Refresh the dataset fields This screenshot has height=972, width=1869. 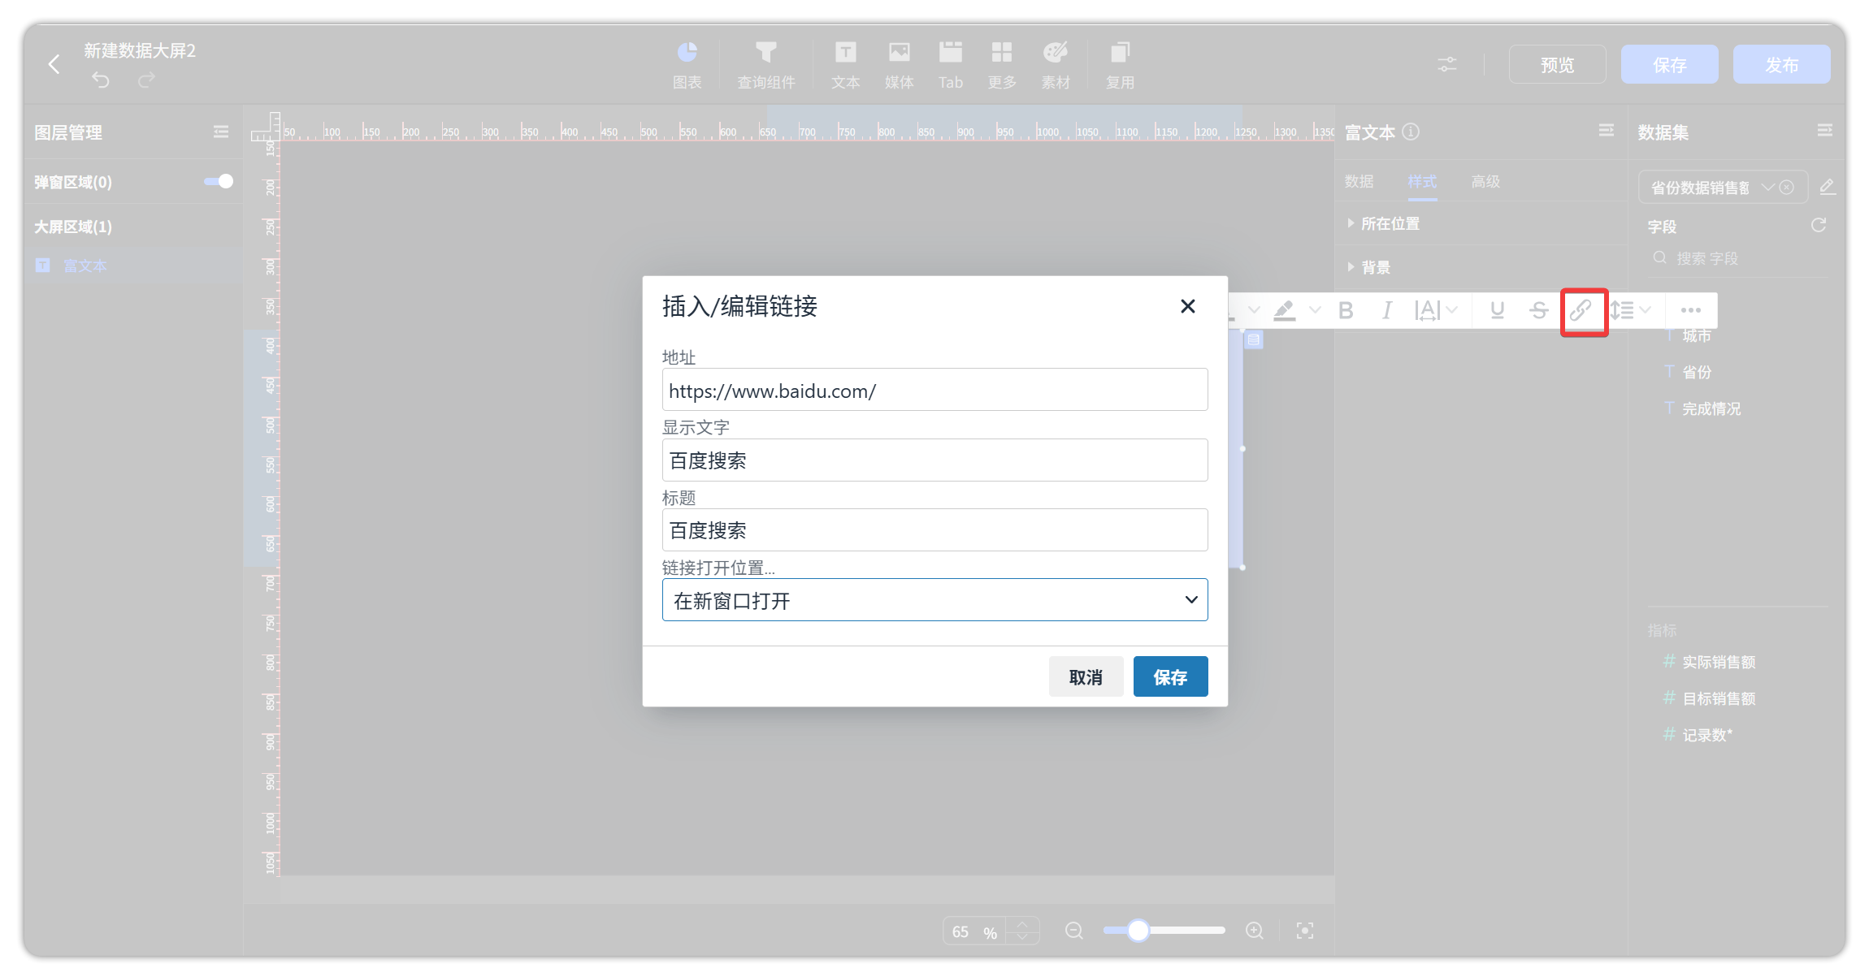1819,225
